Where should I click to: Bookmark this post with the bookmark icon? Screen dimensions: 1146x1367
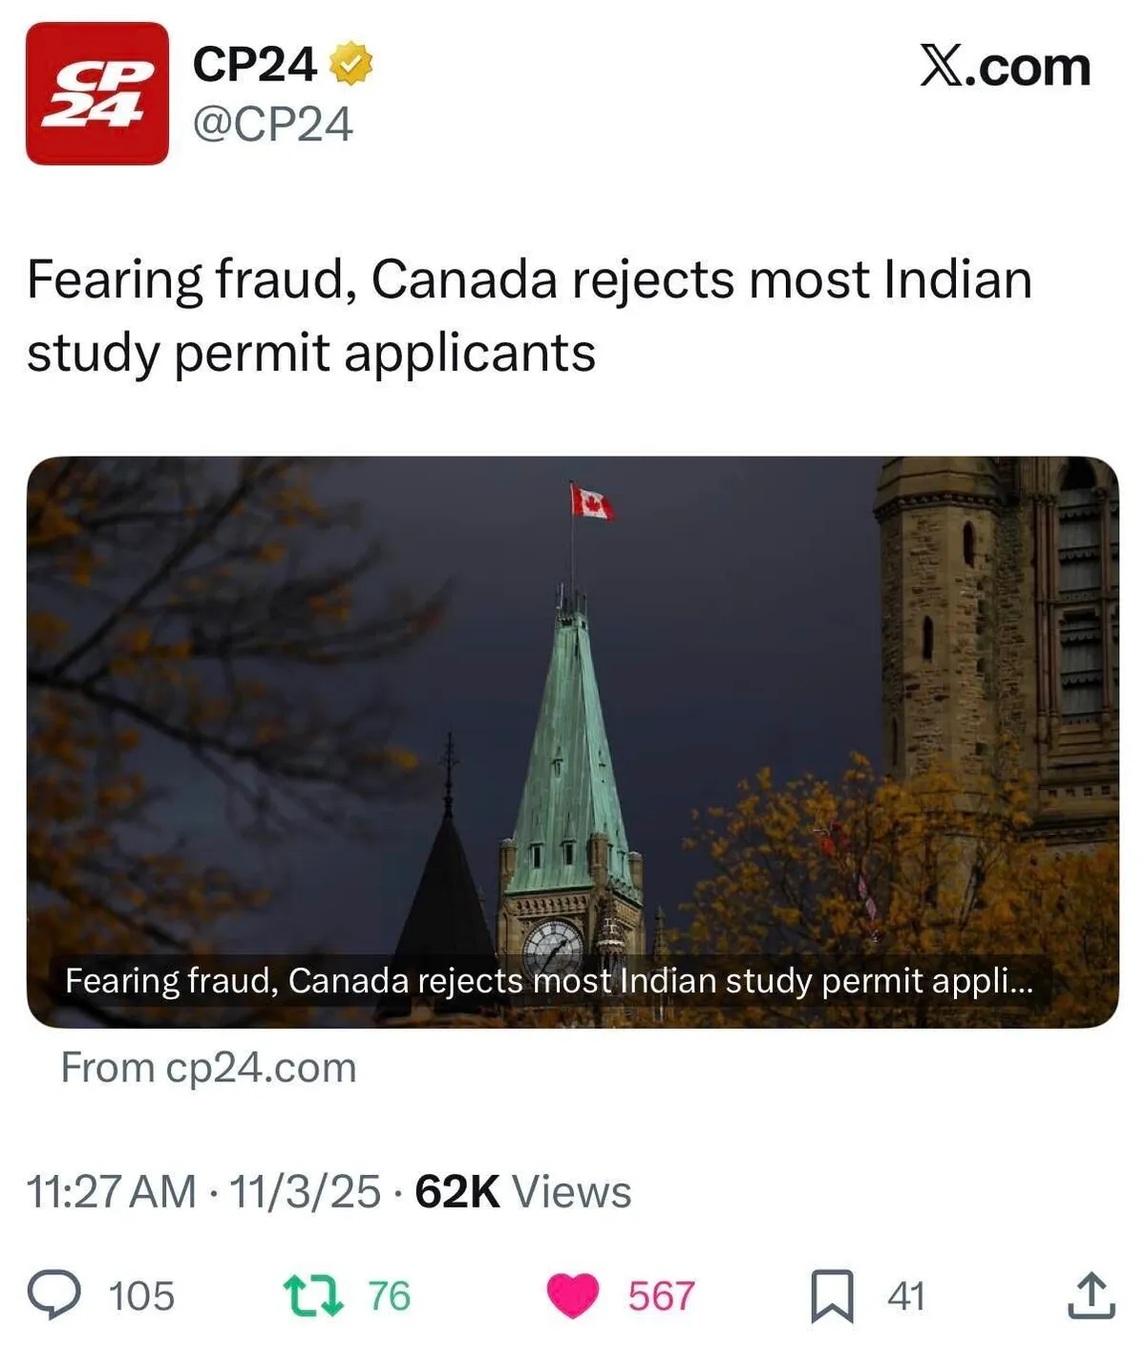tap(832, 1296)
